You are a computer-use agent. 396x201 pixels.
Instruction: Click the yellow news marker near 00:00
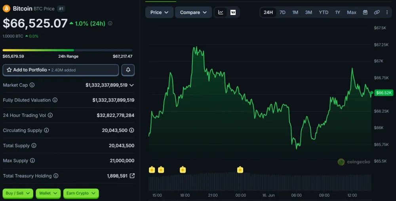pos(240,170)
